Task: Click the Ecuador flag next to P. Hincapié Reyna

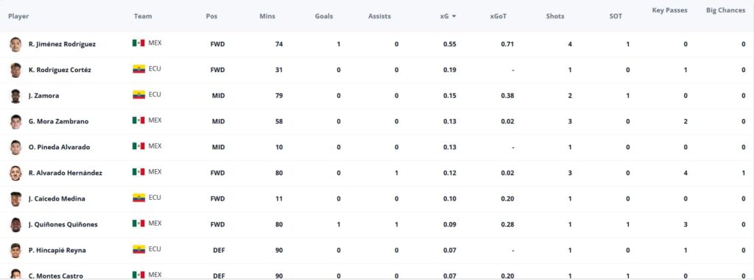Action: tap(138, 249)
